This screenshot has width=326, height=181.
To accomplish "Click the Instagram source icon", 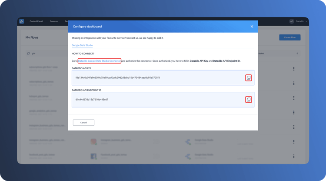I will pos(93,142).
